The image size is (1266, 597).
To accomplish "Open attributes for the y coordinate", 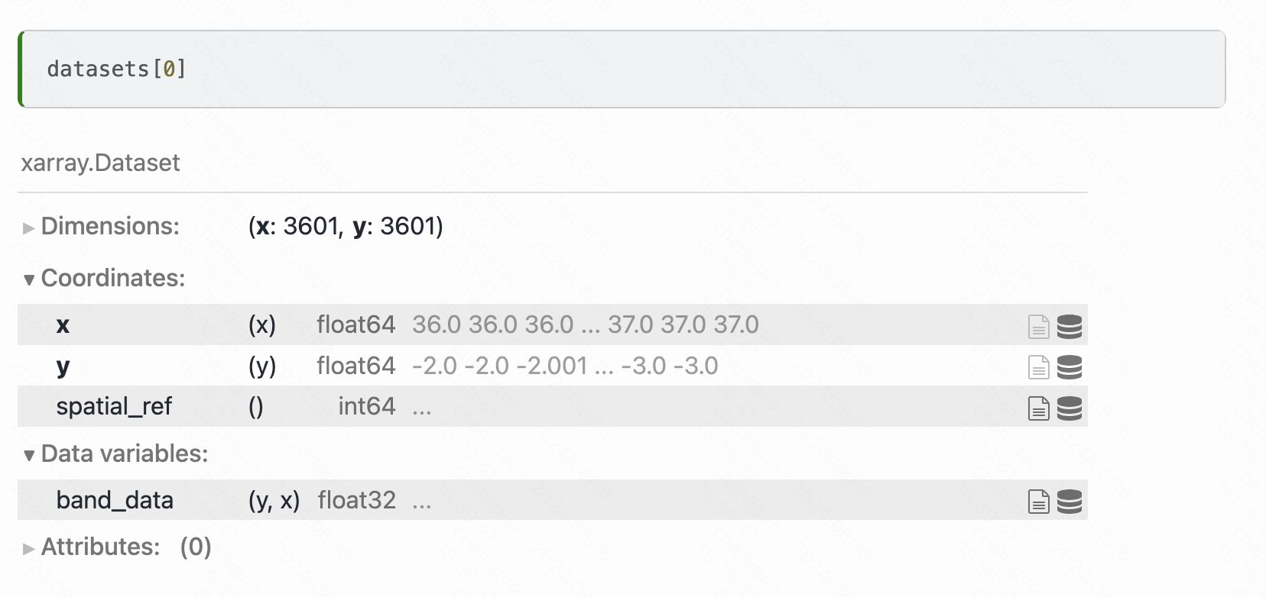I will click(x=1038, y=367).
